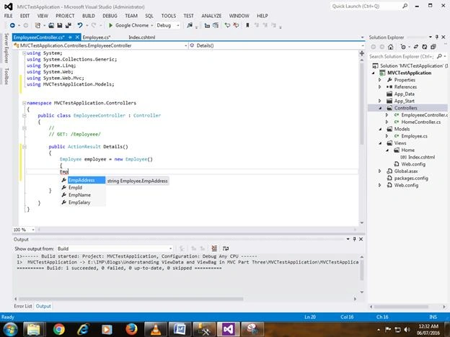Click the Save All toolbar icon
The height and width of the screenshot is (337, 450).
tap(69, 25)
